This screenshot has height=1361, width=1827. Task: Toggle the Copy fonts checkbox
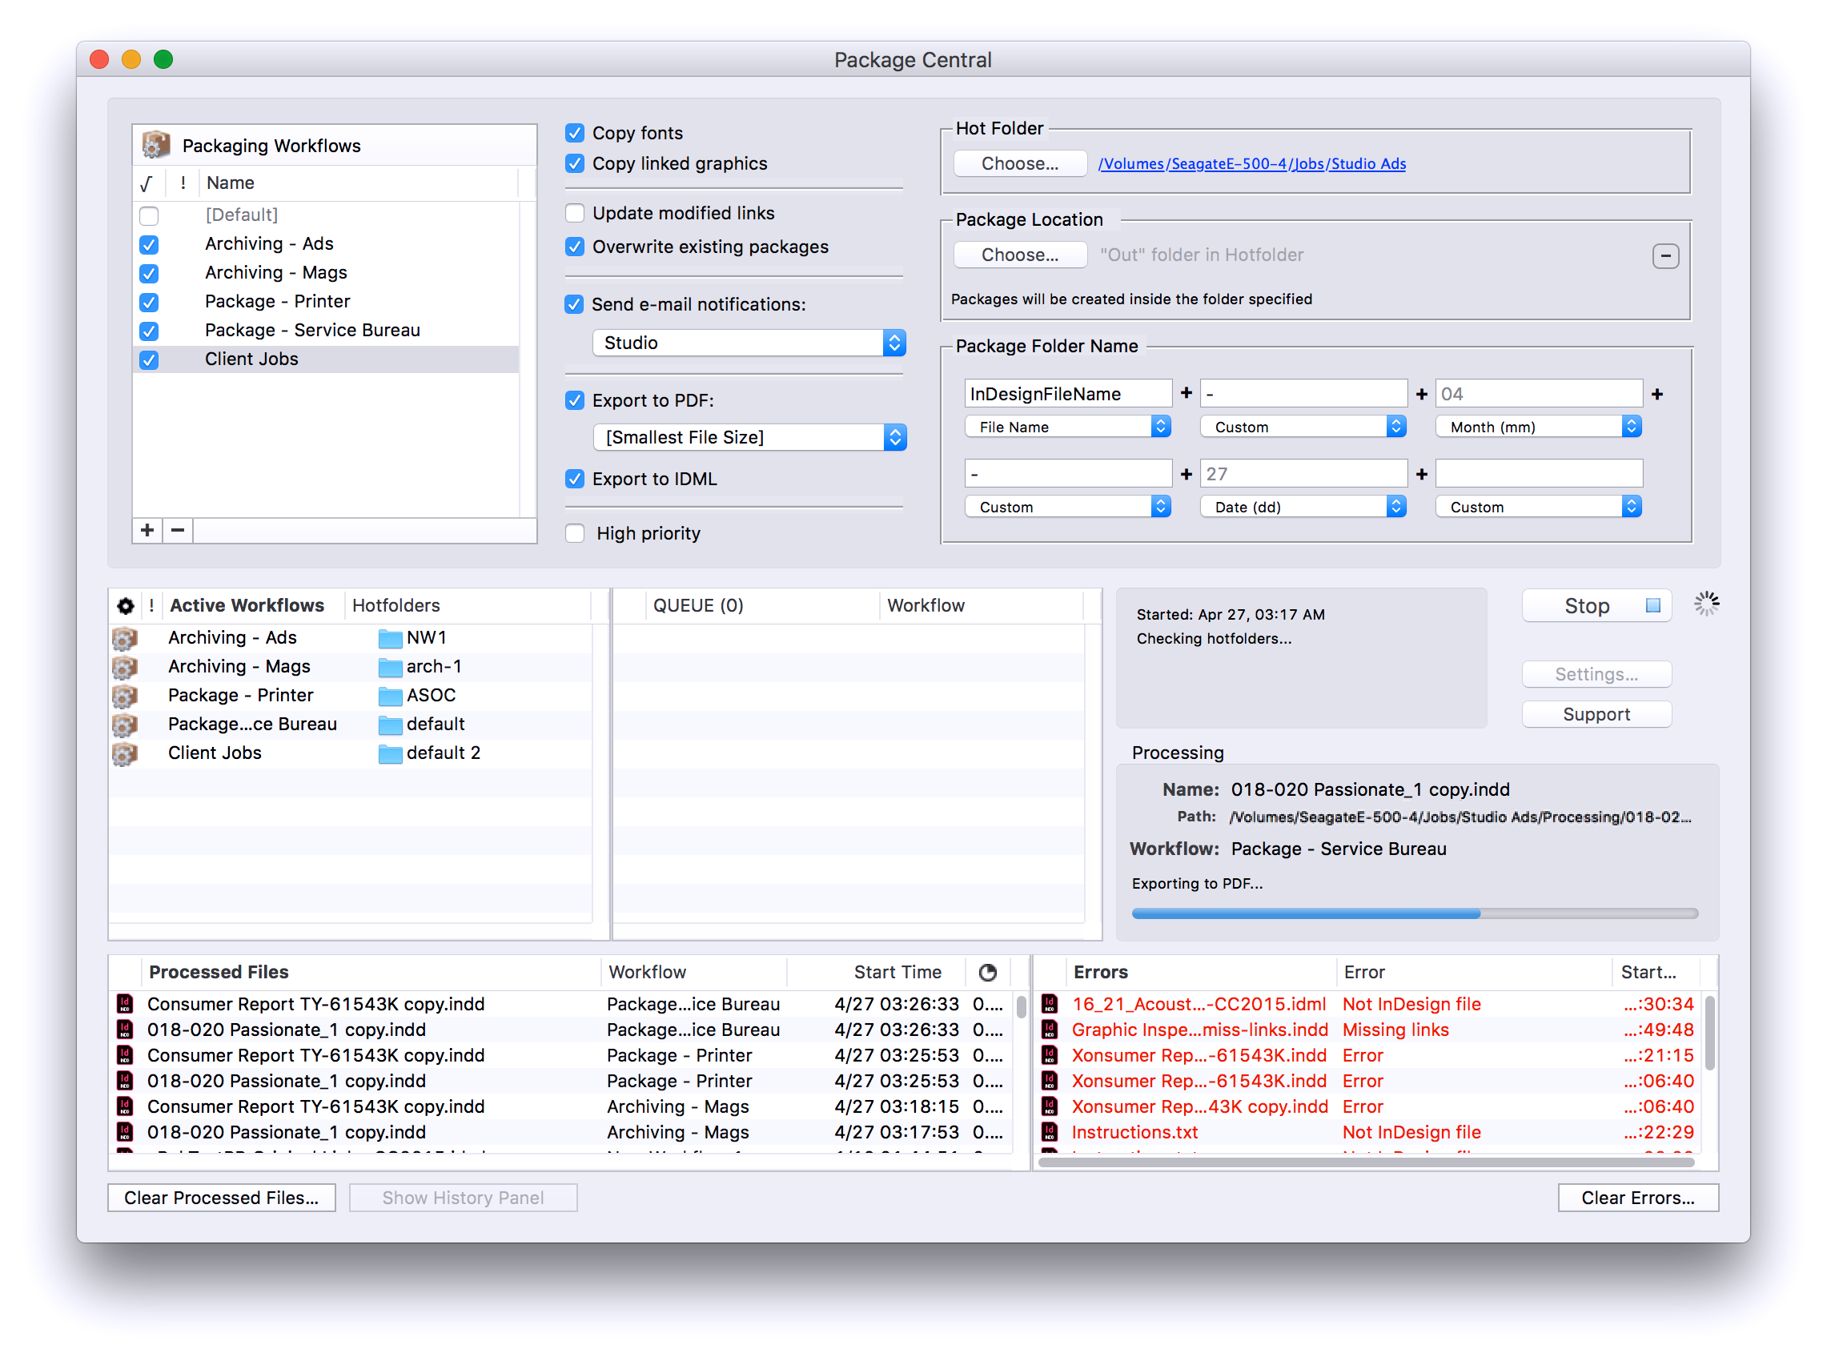pyautogui.click(x=575, y=133)
